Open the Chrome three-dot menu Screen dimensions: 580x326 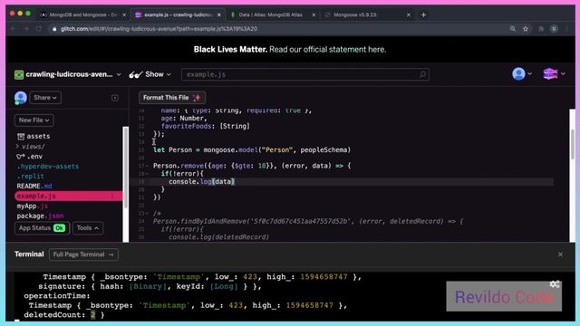[x=567, y=29]
